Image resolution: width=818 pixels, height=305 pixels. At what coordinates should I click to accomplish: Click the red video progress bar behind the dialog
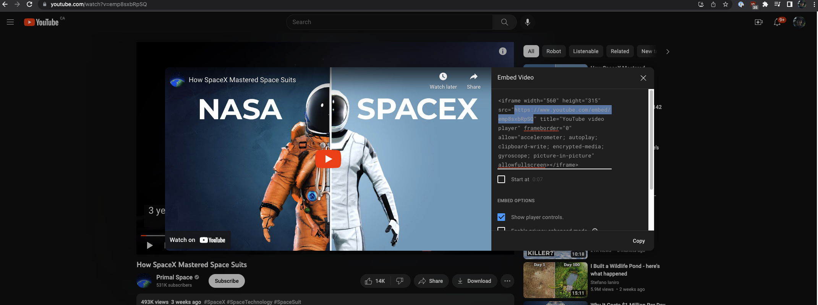point(153,235)
